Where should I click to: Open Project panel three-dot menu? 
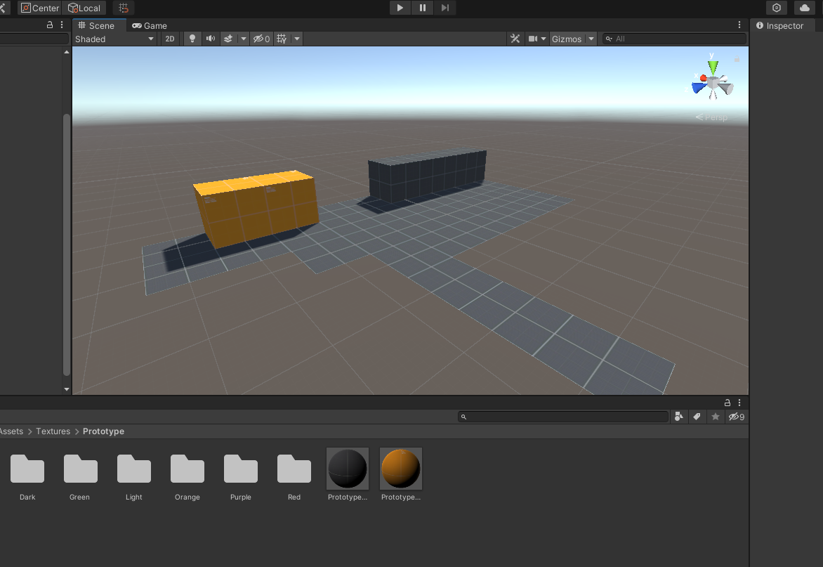click(739, 403)
